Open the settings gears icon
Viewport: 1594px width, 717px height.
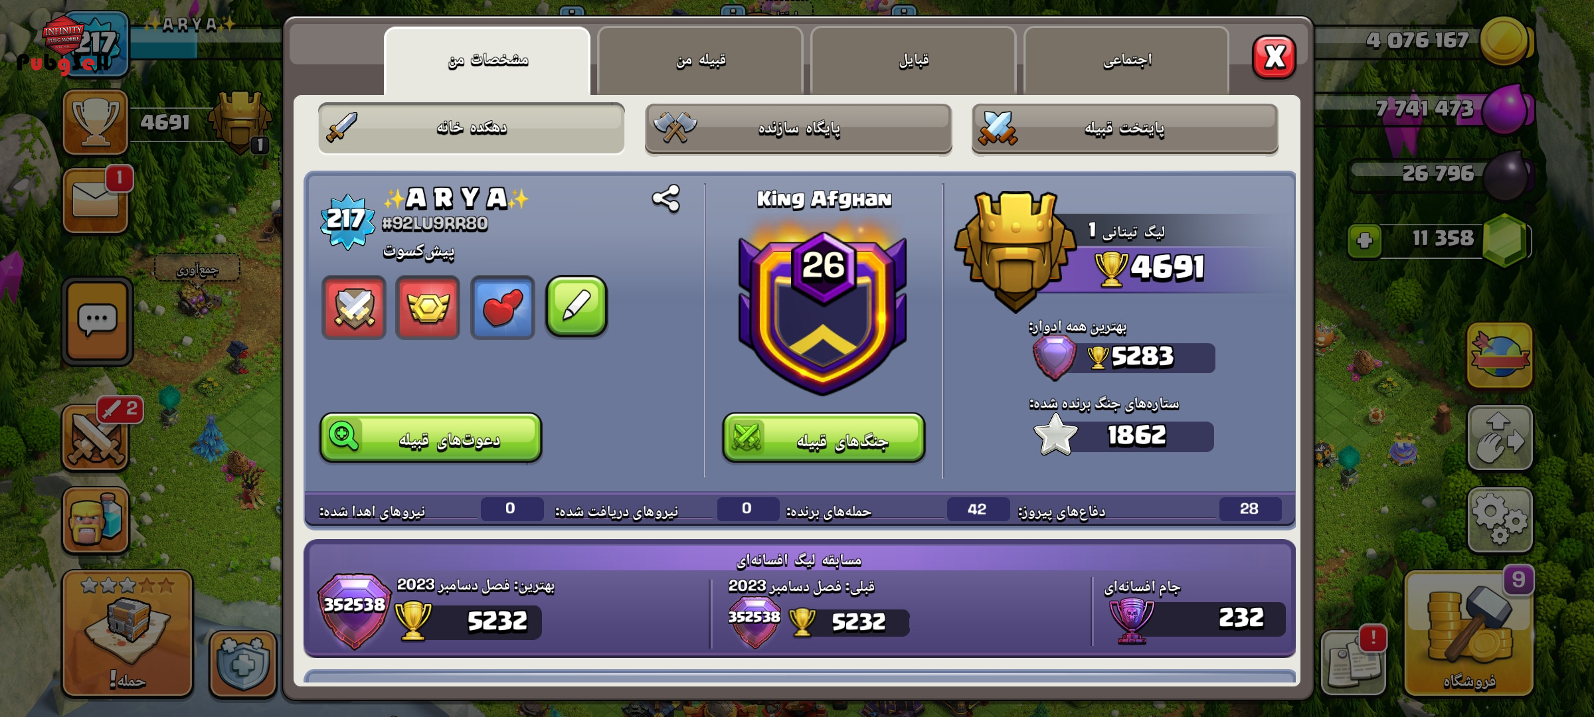tap(1500, 520)
